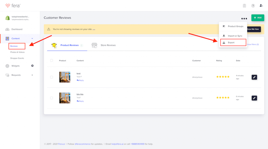Open the user account icon
This screenshot has height=149, width=268.
pos(261,6)
